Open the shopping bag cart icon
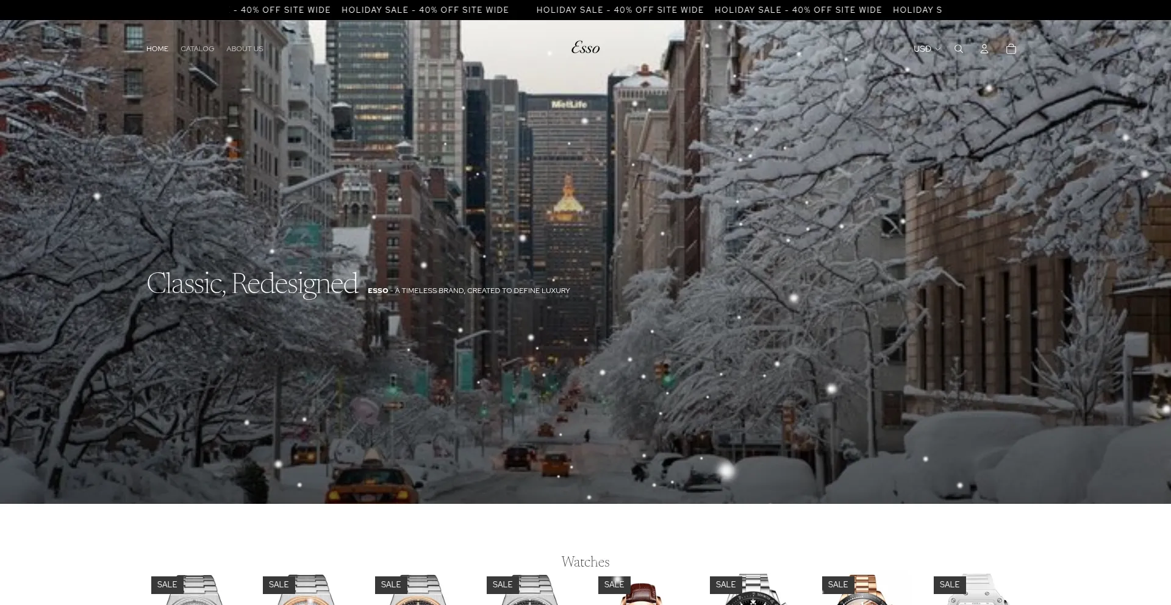Screen dimensions: 1171x605 coord(1011,49)
